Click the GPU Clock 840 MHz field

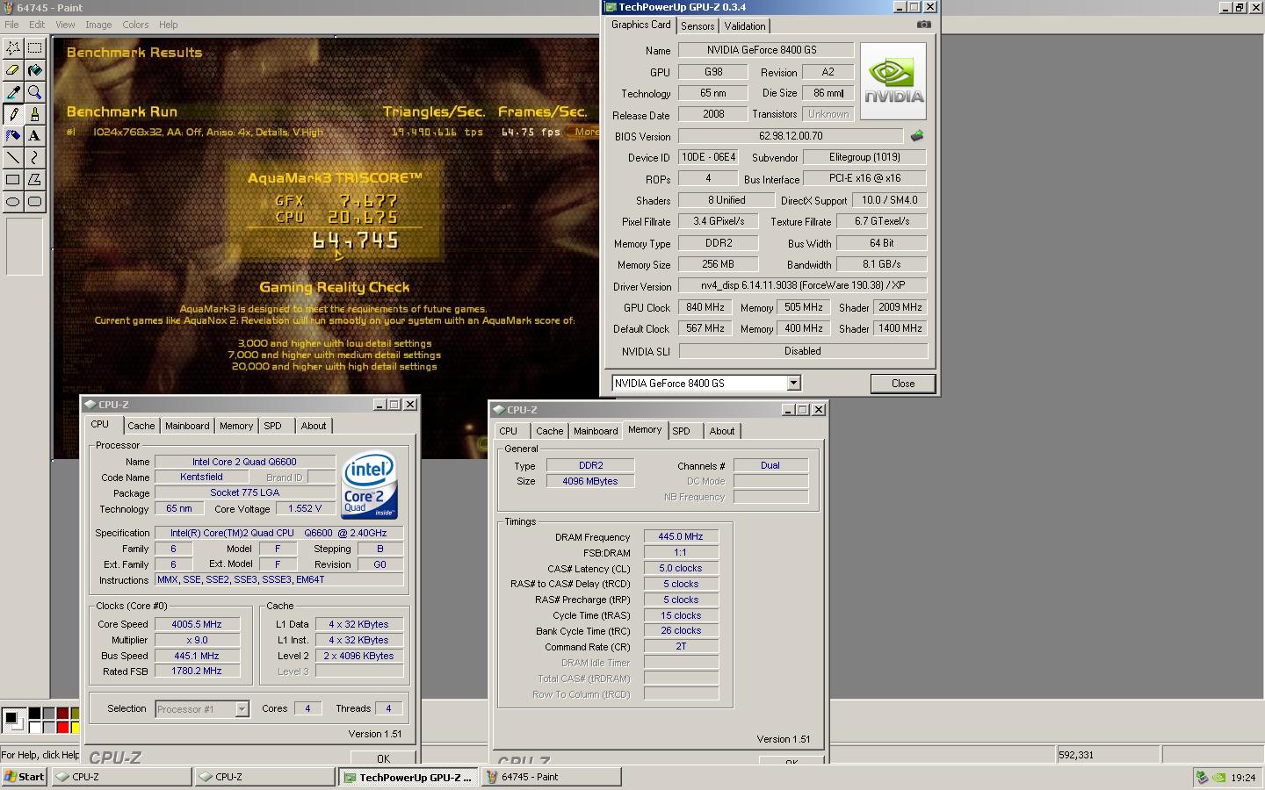pos(705,307)
